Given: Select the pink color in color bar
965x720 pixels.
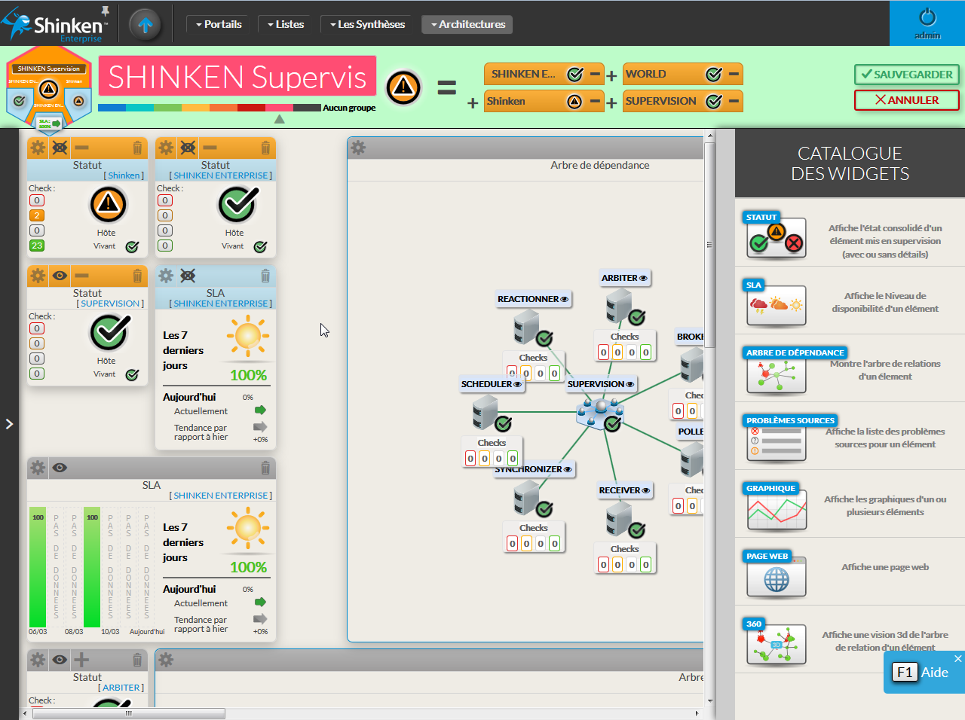Looking at the screenshot, I should tap(279, 108).
